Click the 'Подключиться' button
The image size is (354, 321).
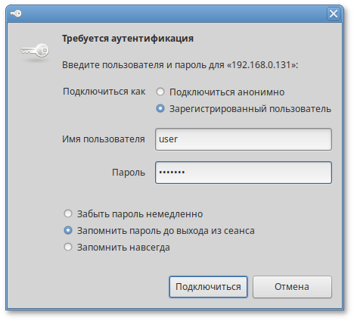tap(208, 287)
